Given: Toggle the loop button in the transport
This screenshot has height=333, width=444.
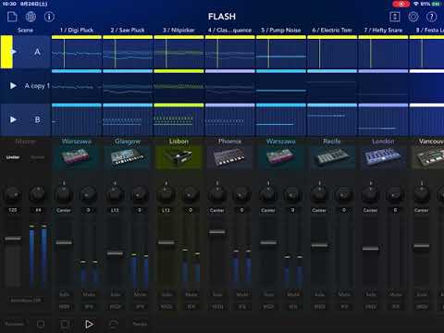Looking at the screenshot, I should (x=114, y=324).
